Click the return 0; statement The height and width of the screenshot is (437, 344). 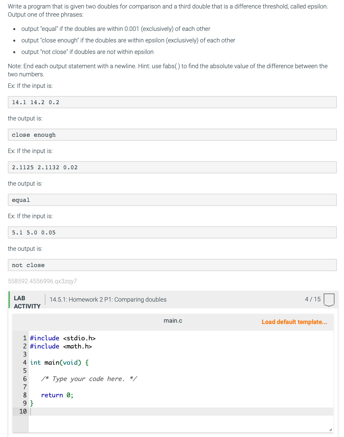pos(57,395)
